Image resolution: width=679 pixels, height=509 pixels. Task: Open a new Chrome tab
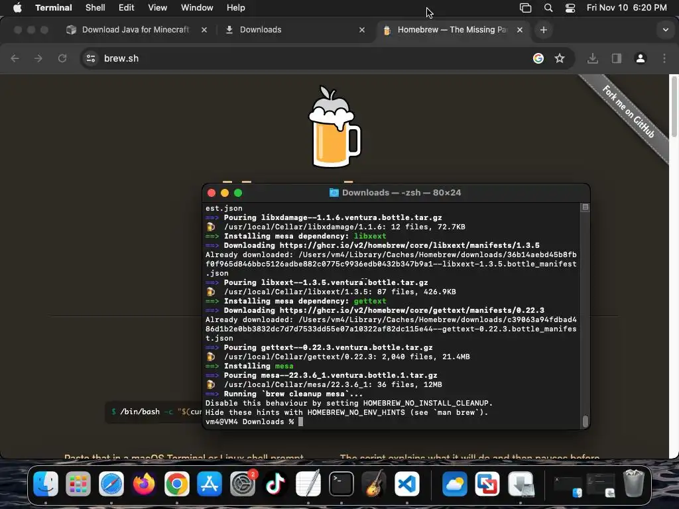[544, 30]
